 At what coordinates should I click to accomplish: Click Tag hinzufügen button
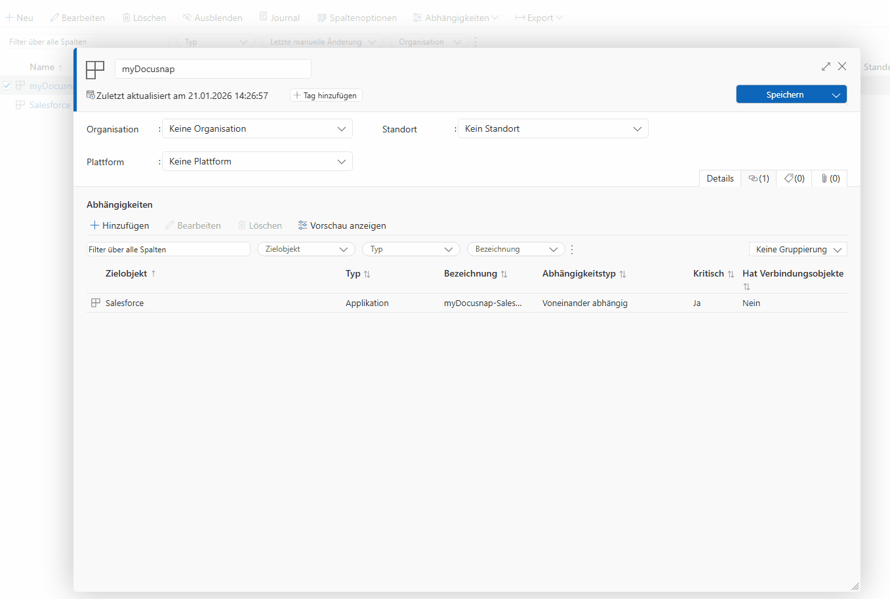(326, 96)
